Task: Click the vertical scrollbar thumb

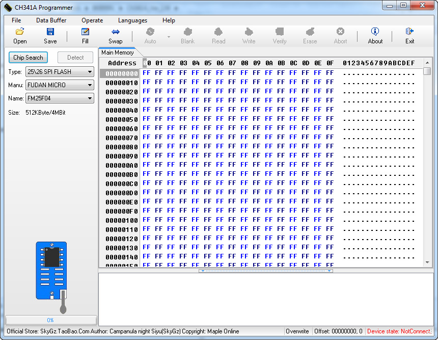Action: pos(427,71)
